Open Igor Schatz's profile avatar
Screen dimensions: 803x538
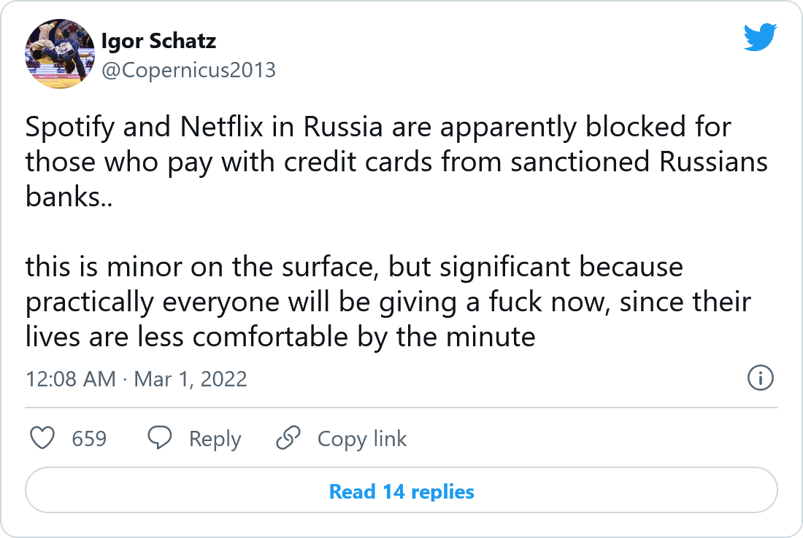click(61, 54)
